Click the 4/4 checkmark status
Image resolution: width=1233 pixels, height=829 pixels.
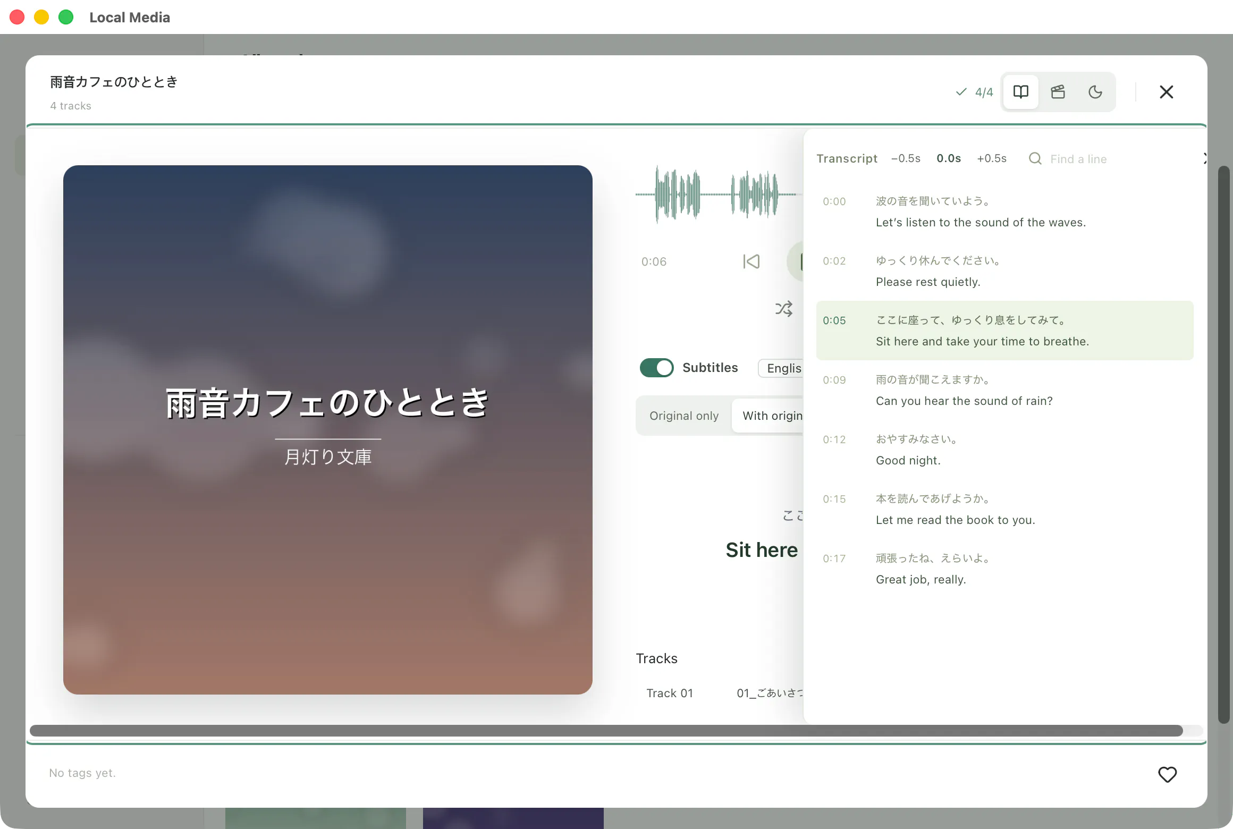pyautogui.click(x=974, y=92)
